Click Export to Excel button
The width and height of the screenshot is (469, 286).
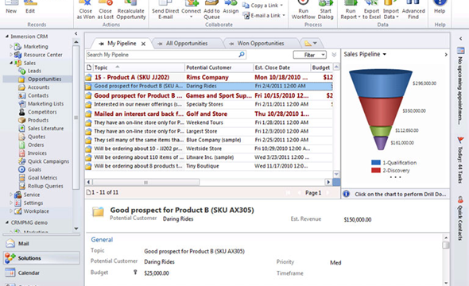(x=371, y=10)
